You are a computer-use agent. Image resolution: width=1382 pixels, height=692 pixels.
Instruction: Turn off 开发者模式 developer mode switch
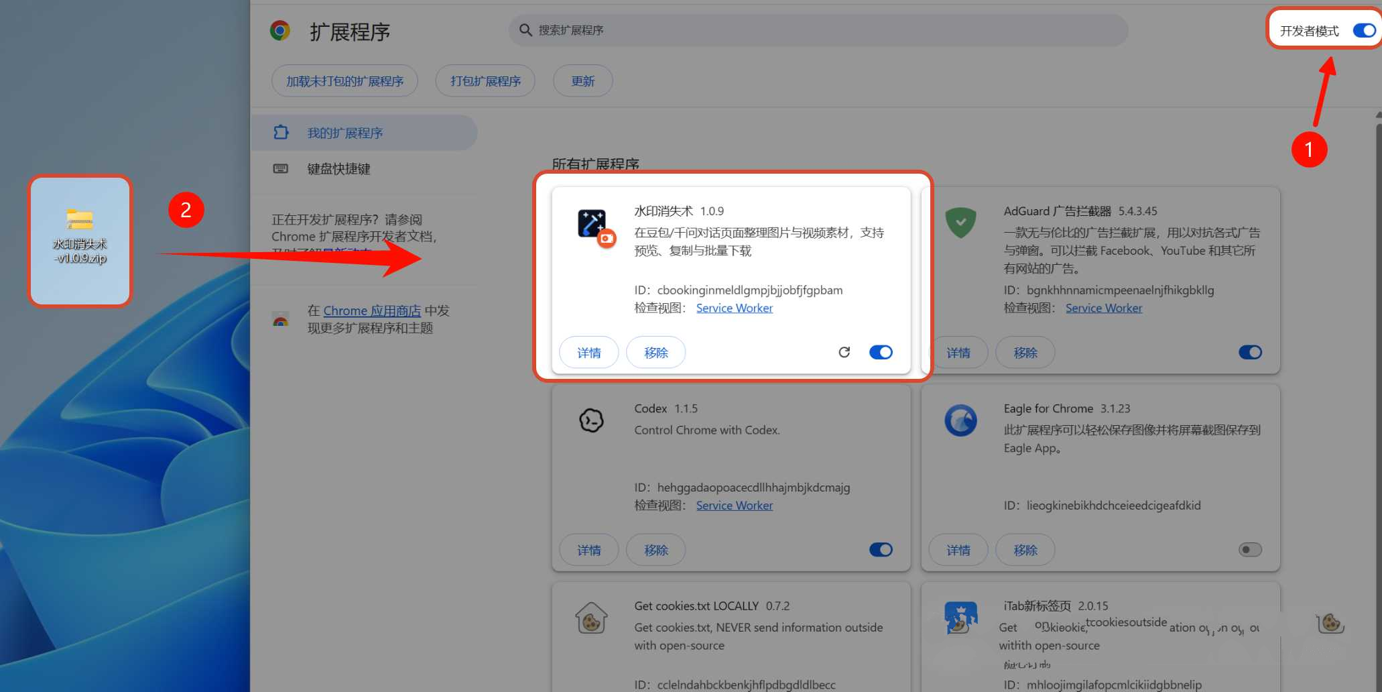tap(1364, 30)
